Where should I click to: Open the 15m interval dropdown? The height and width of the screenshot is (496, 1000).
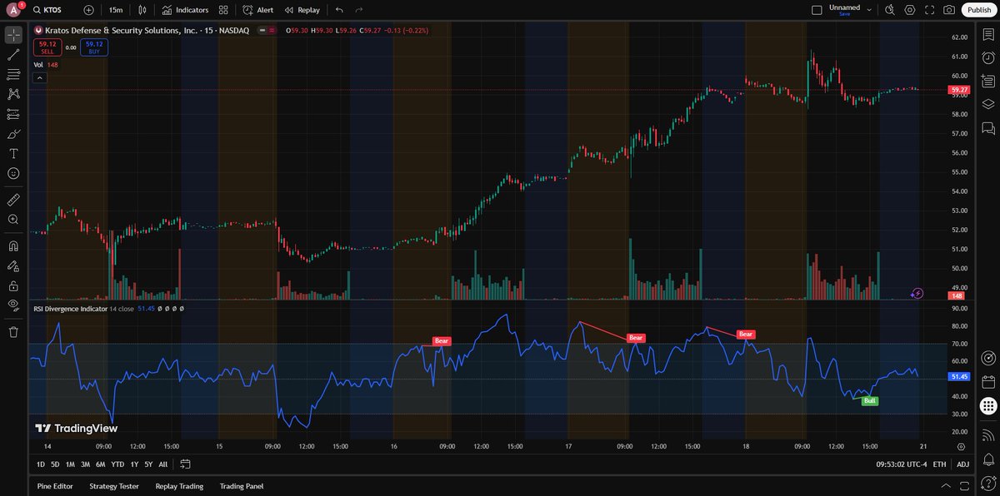pos(116,10)
